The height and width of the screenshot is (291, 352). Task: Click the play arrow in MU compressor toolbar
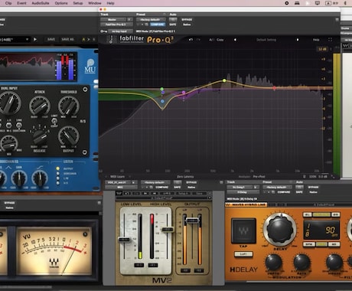click(x=35, y=39)
